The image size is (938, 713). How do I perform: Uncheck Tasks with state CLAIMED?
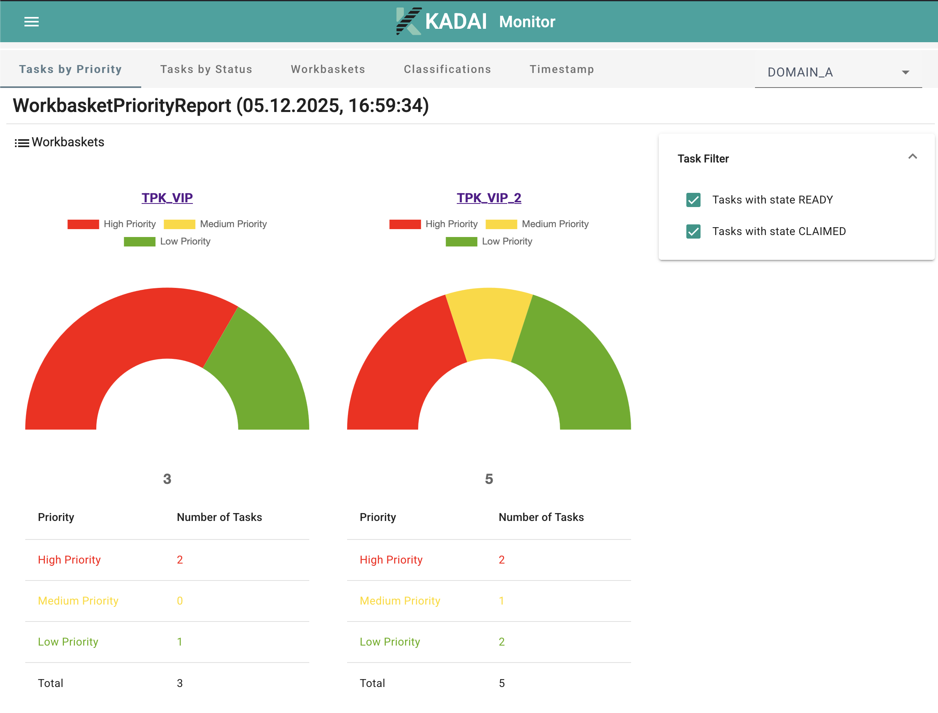tap(693, 231)
